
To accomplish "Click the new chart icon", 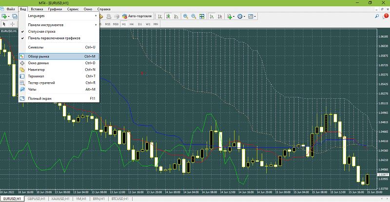I will pyautogui.click(x=4, y=17).
